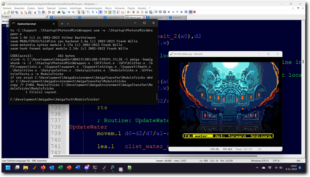
Task: Open the Plugins menu
Action: coord(131,8)
